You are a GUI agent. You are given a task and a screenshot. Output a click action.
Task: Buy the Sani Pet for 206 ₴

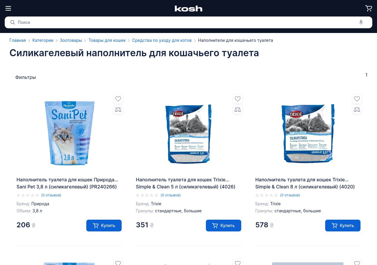pos(104,226)
